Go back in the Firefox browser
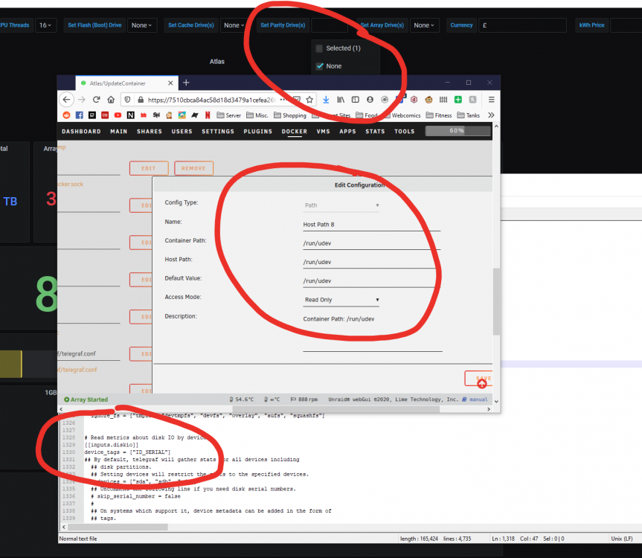This screenshot has height=558, width=642. [x=66, y=100]
